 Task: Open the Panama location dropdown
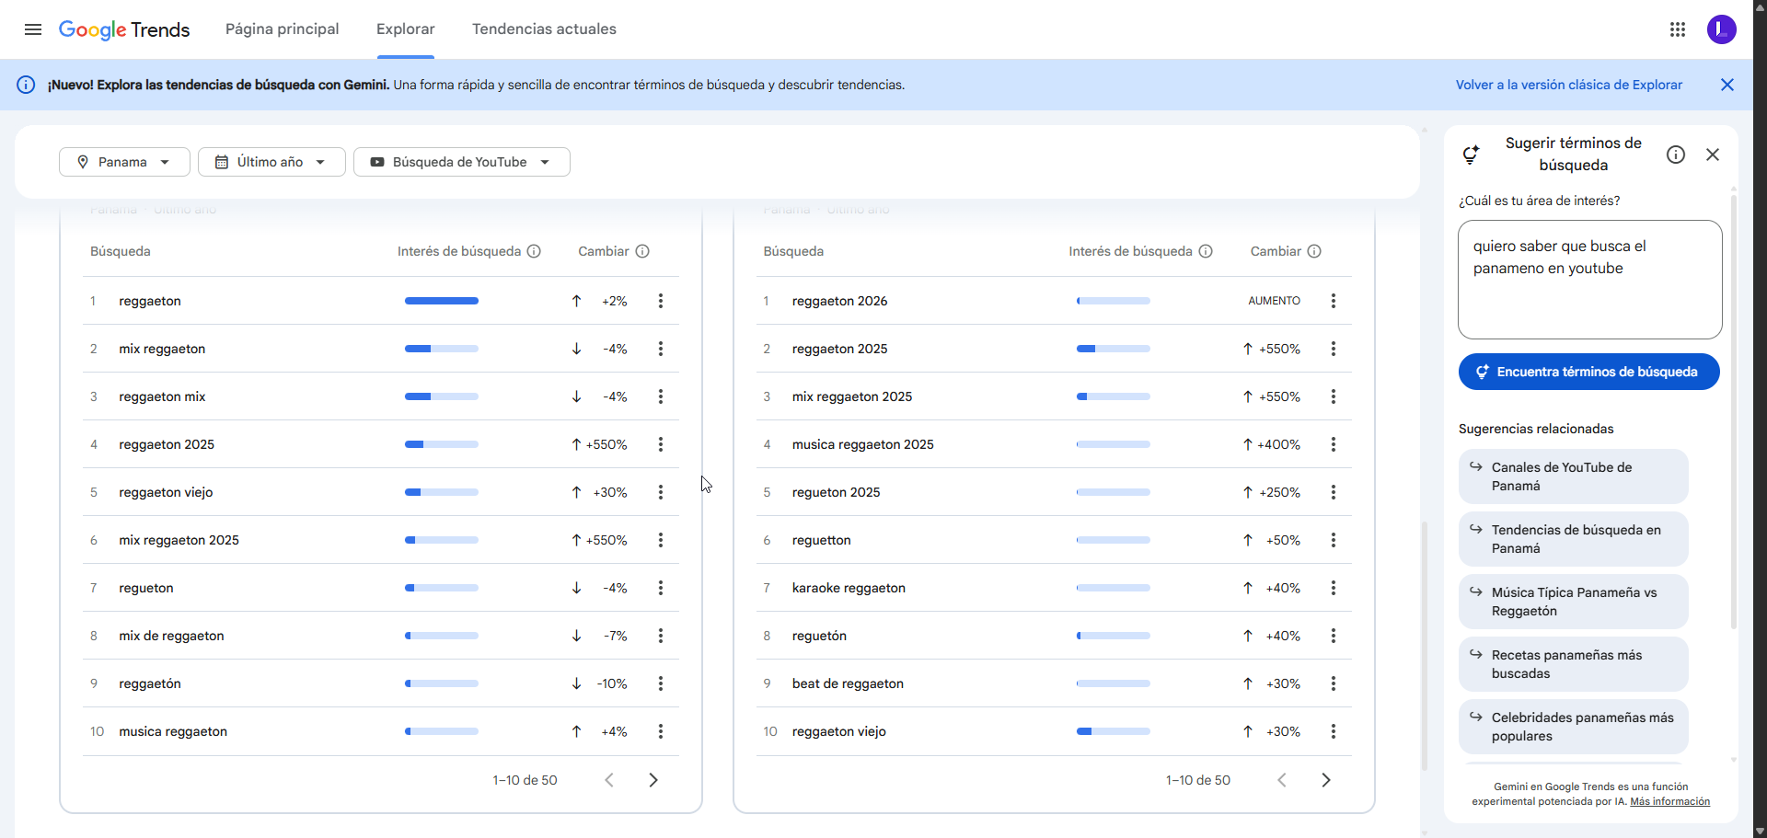click(x=124, y=162)
